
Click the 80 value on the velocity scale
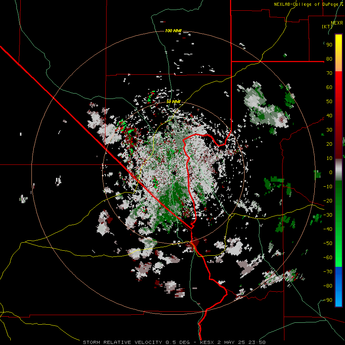point(329,59)
